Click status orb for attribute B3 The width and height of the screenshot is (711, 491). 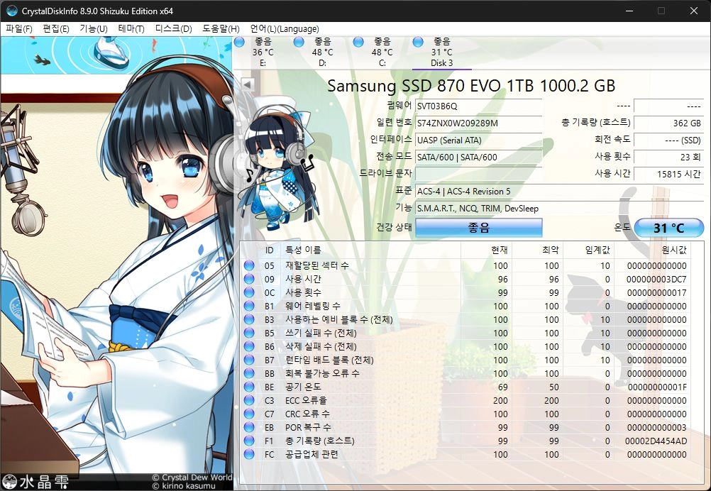click(x=249, y=319)
